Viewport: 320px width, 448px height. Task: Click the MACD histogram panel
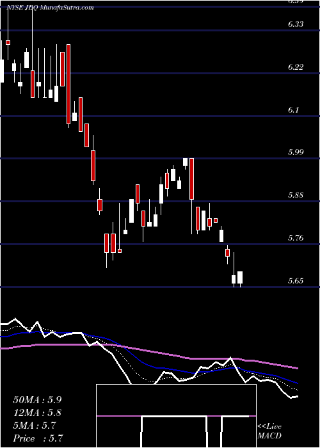point(176,416)
